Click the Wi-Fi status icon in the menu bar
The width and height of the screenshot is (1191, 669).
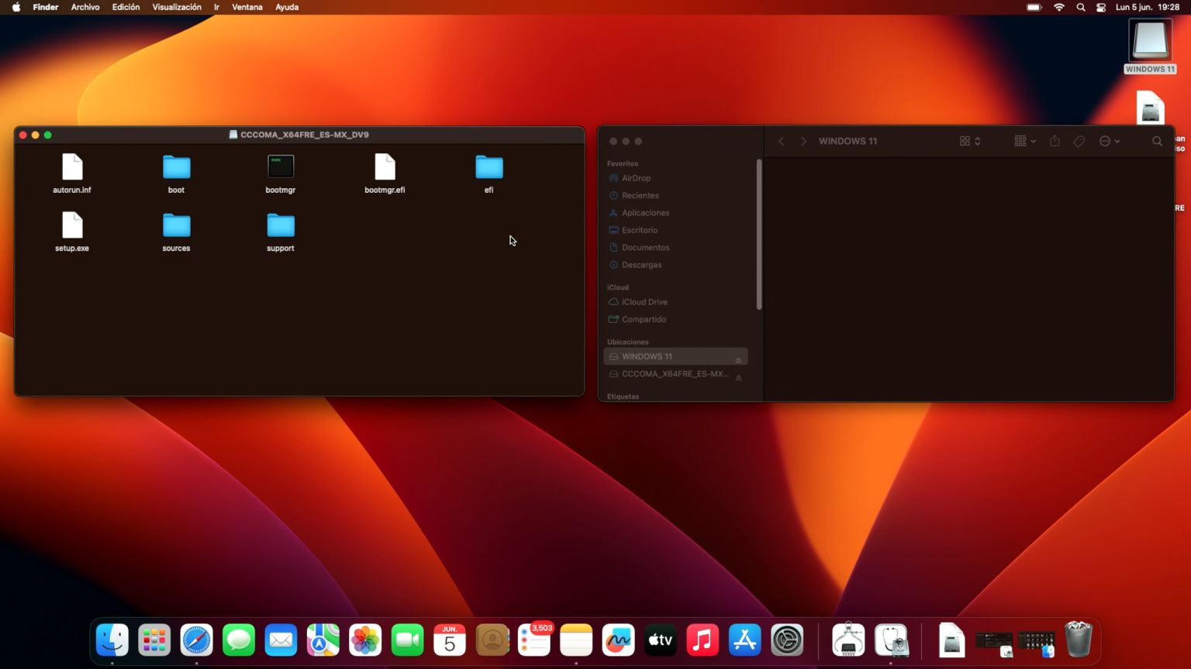pos(1058,7)
